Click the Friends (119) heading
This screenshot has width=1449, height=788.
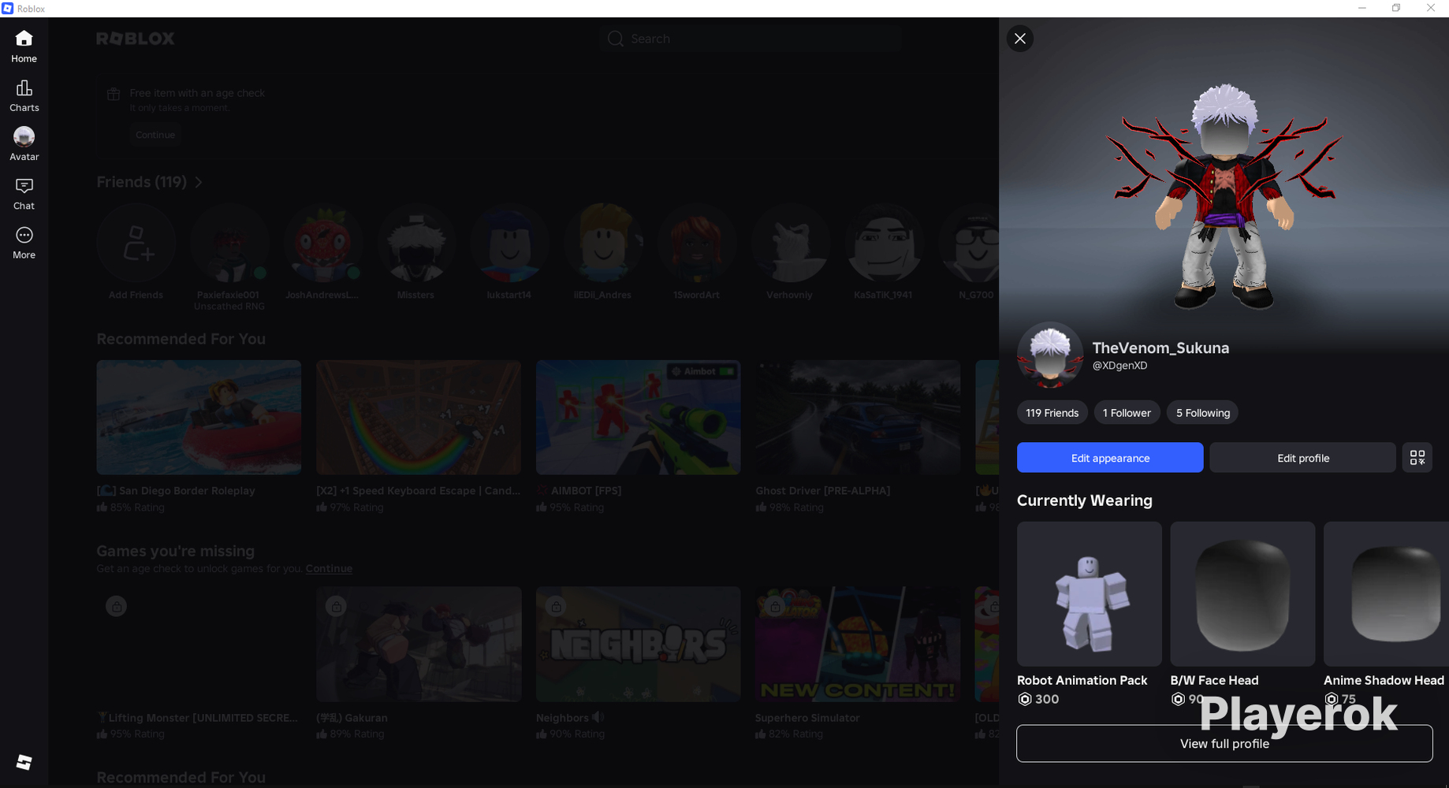pos(141,183)
